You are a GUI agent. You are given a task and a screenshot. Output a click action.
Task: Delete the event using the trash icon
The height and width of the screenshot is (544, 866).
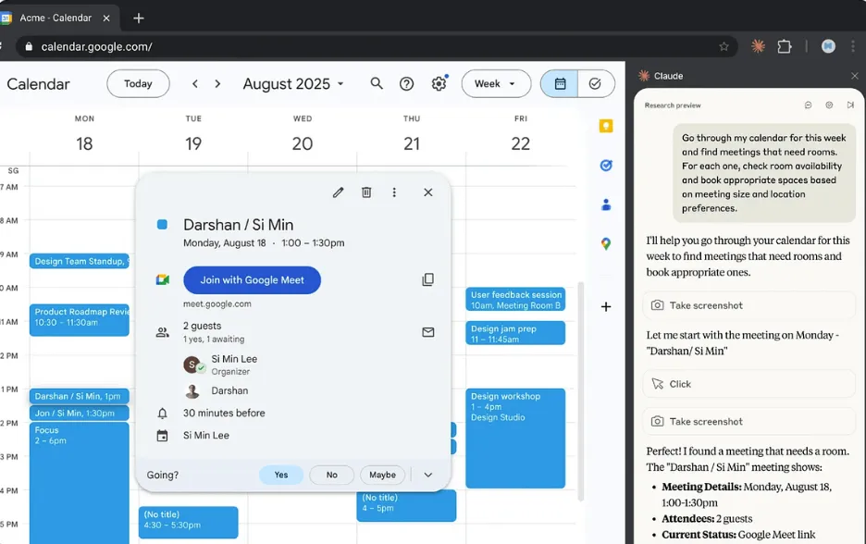coord(366,192)
